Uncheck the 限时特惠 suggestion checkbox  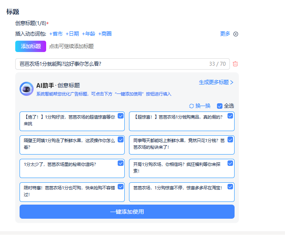[120, 187]
